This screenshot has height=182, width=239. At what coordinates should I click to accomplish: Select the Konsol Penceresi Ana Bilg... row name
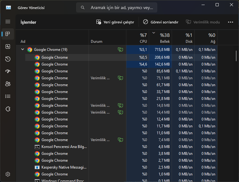64,147
